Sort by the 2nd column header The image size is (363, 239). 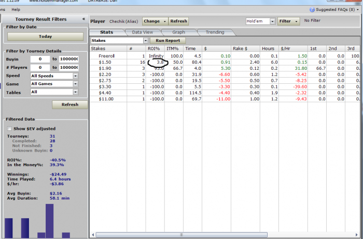(x=336, y=49)
